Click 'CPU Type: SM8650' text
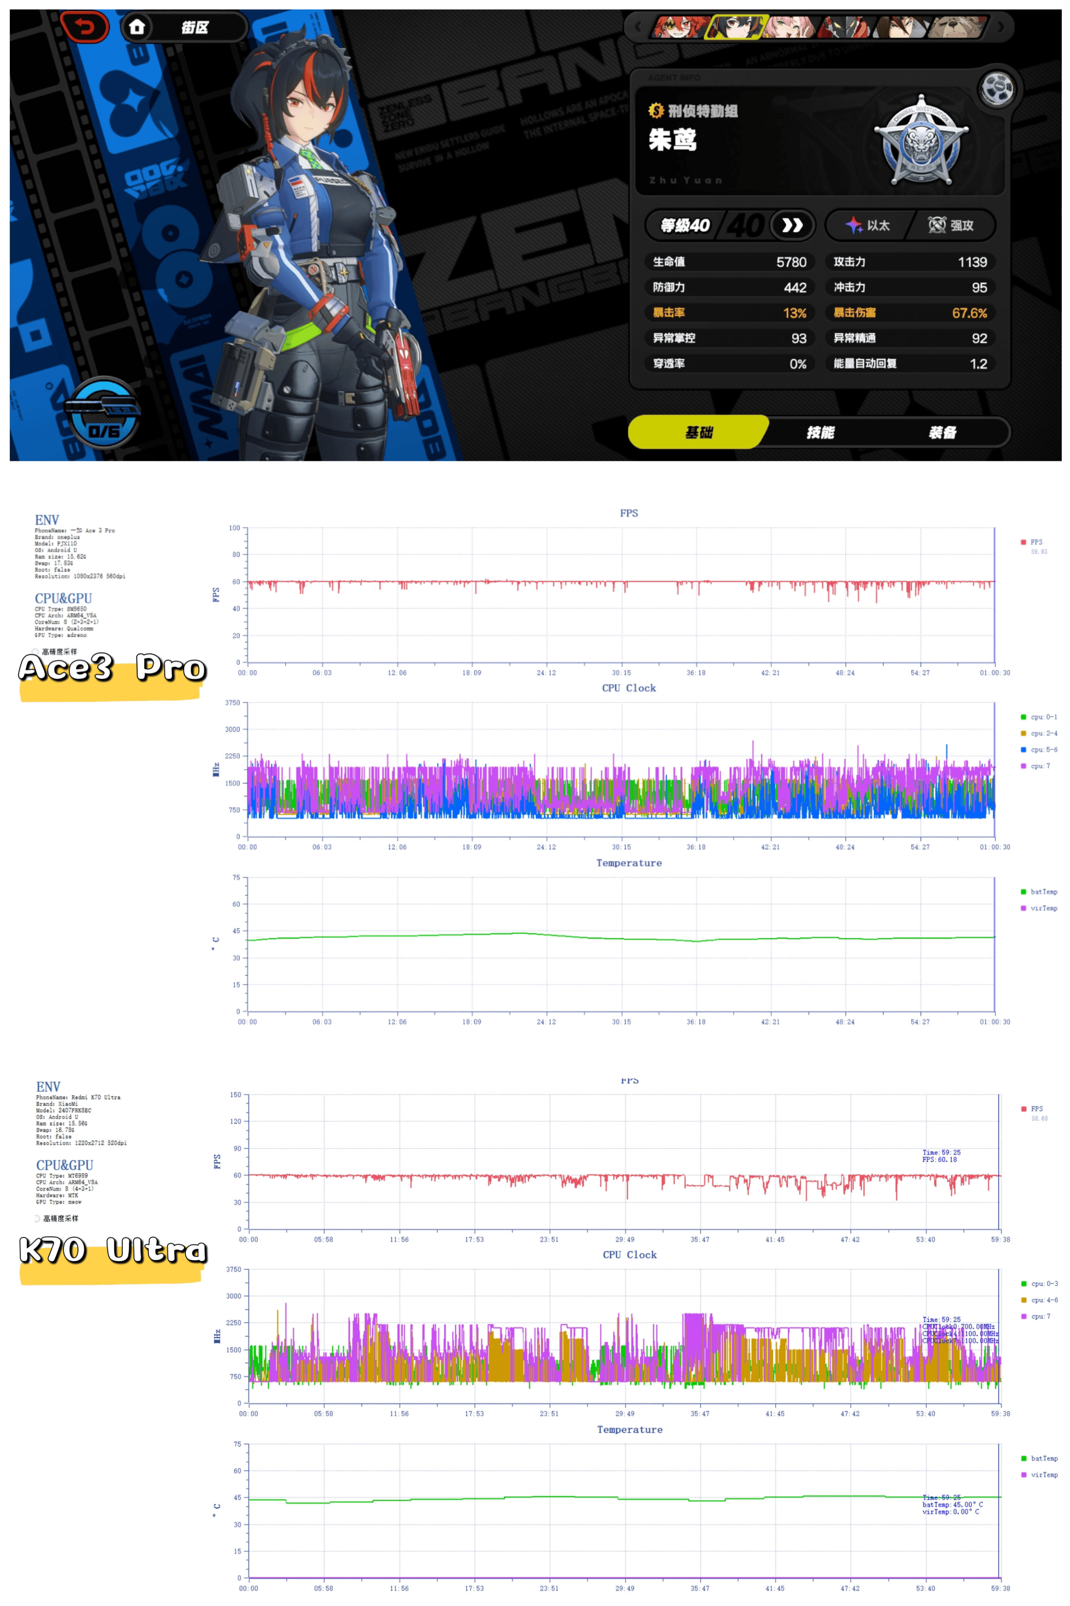Screen dimensions: 1070x1606 [61, 609]
